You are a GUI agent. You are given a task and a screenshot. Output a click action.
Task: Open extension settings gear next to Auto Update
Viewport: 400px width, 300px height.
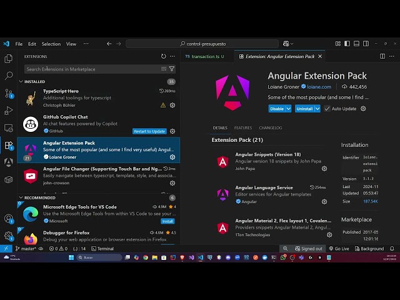click(x=363, y=109)
